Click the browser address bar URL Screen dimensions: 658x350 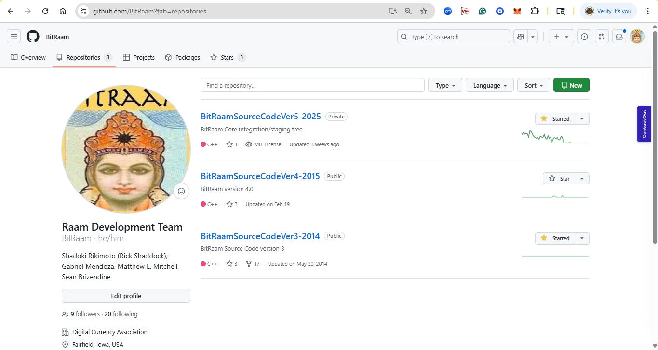[x=149, y=11]
